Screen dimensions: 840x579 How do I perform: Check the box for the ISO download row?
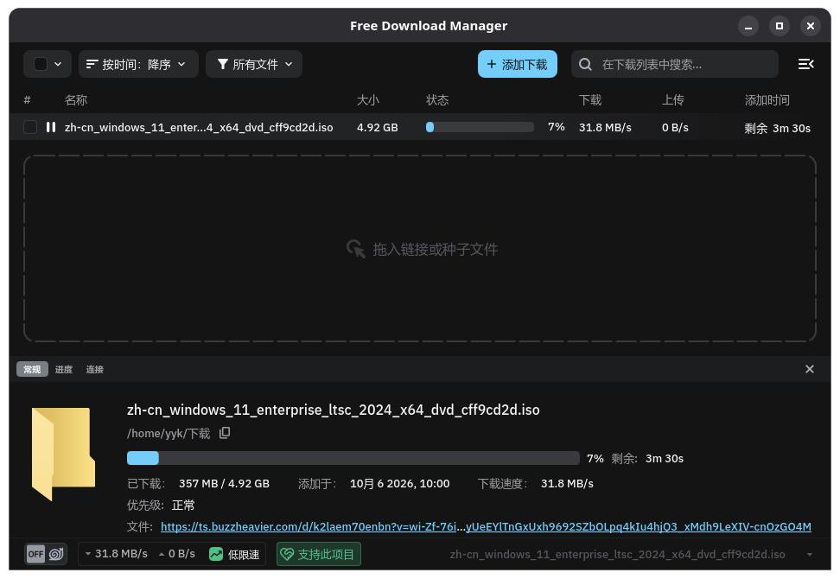click(x=30, y=127)
